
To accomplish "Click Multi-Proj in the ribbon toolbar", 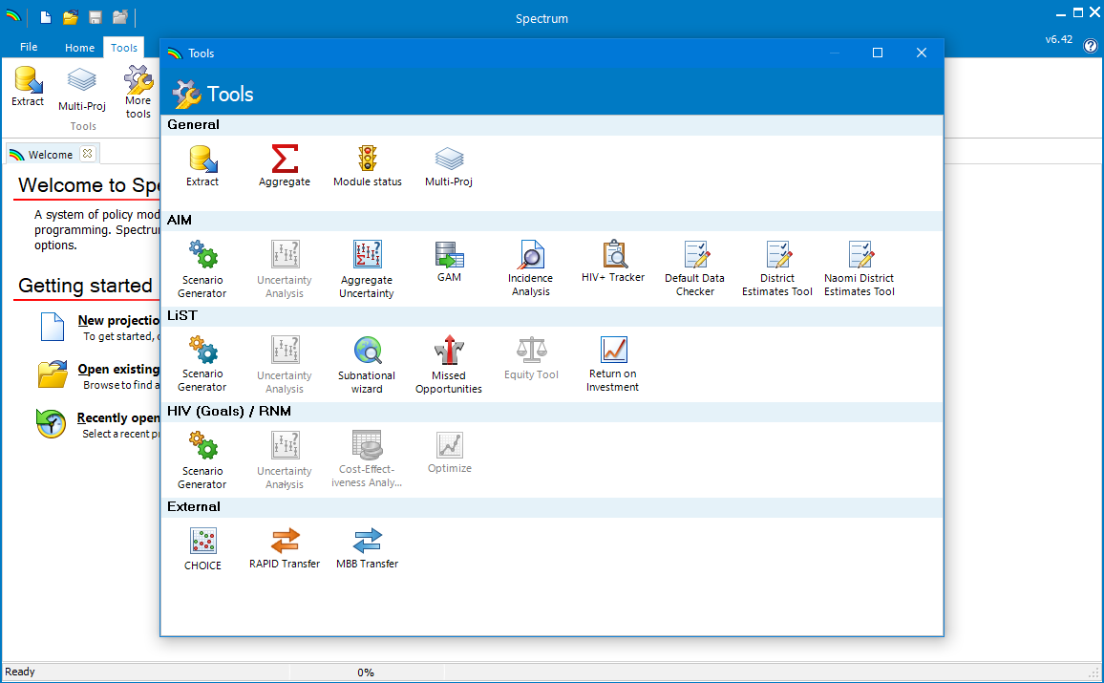I will (82, 89).
